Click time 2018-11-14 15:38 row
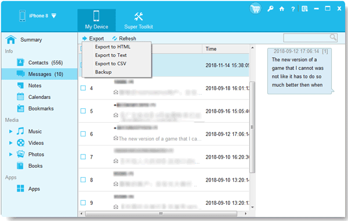Screen dimensions: 348x221 [227, 65]
